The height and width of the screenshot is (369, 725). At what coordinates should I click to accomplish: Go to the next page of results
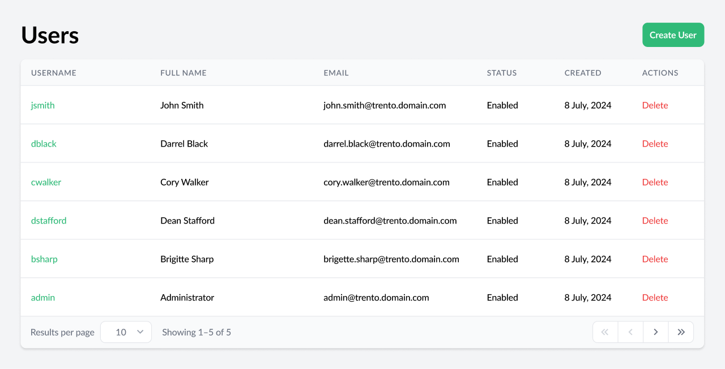[x=656, y=332]
